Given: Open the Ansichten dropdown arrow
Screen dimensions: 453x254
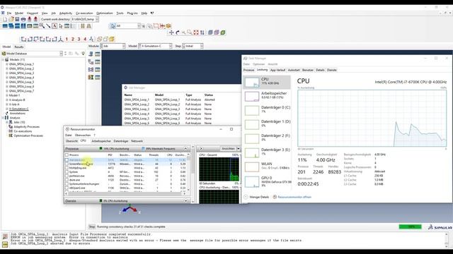Looking at the screenshot, I should point(239,149).
